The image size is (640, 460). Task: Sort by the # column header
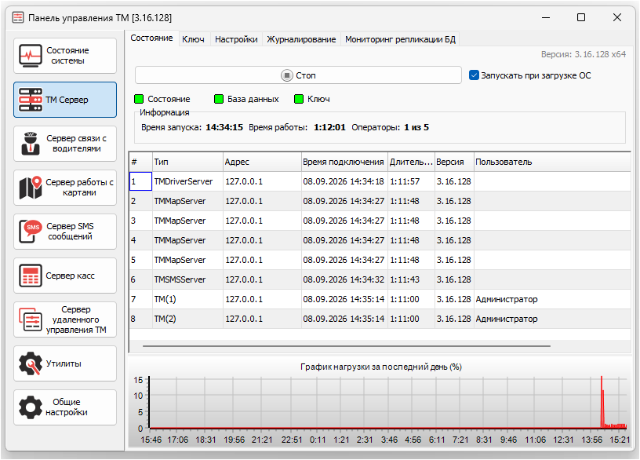click(x=141, y=162)
